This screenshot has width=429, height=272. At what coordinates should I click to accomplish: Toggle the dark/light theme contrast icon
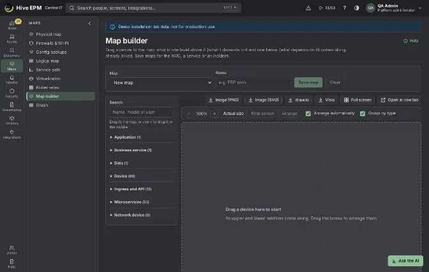356,8
